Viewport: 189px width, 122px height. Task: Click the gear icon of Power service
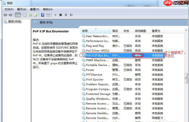coord(83,70)
